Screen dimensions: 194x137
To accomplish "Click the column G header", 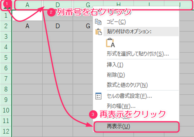I will [88, 5].
